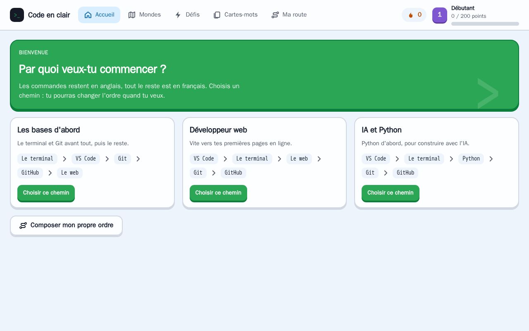Choose the Les bases d'abord path button
The image size is (529, 331).
point(46,193)
